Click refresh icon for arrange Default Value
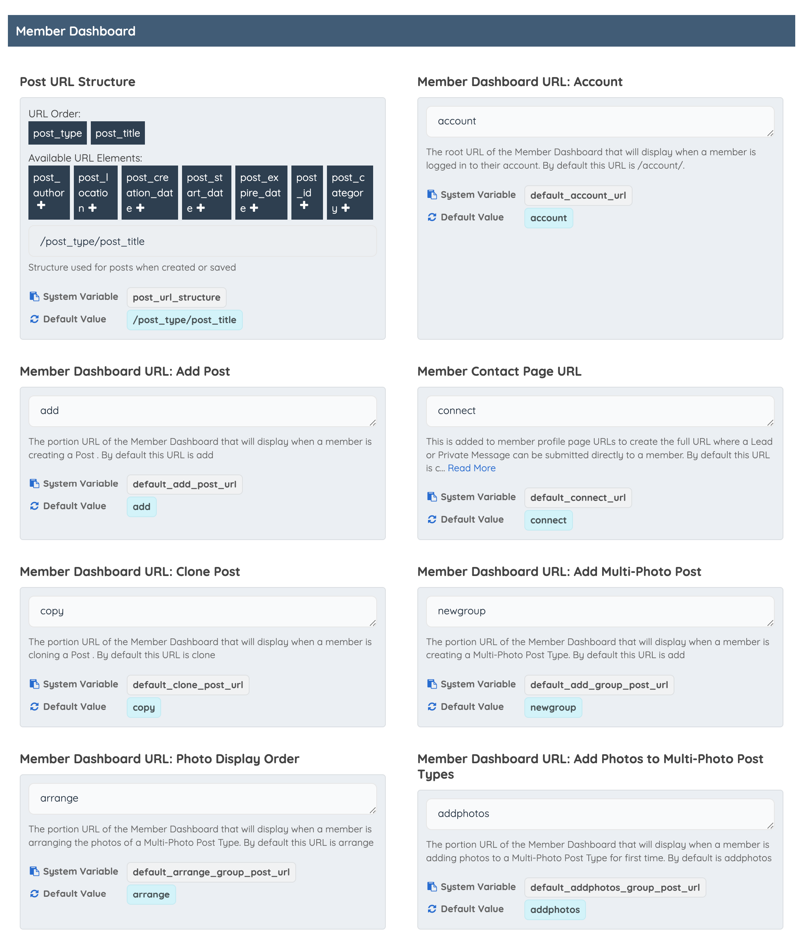The image size is (798, 943). pyautogui.click(x=34, y=894)
